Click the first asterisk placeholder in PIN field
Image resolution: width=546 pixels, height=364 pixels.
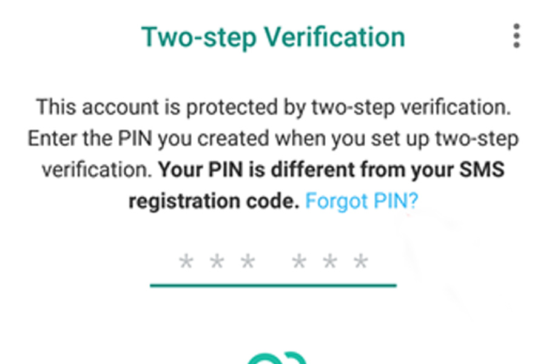[x=186, y=263]
